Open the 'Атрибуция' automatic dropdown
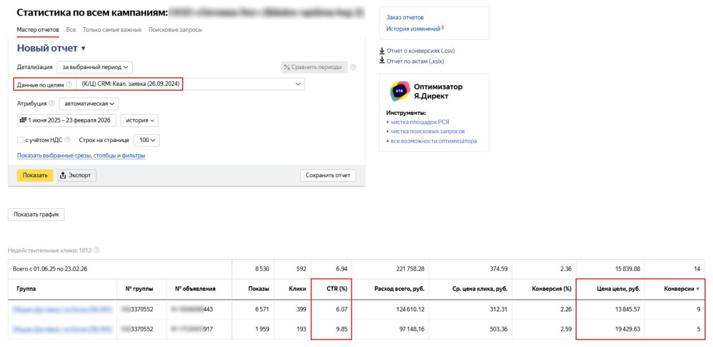Image resolution: width=713 pixels, height=347 pixels. click(89, 104)
